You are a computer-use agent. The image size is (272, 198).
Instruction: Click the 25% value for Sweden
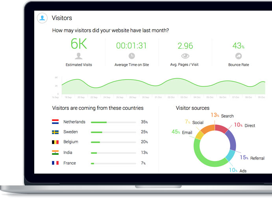[x=144, y=132]
